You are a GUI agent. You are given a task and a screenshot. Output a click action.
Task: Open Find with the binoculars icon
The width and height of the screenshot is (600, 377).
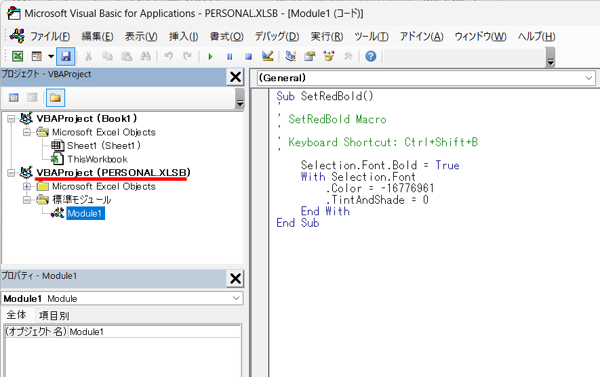[145, 57]
